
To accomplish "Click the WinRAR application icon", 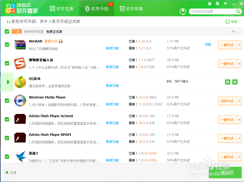I will (20, 45).
